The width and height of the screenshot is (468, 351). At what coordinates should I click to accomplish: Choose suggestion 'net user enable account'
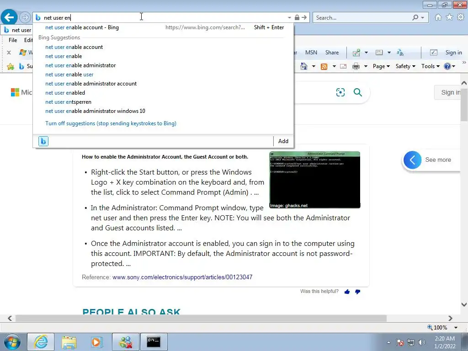click(x=74, y=47)
